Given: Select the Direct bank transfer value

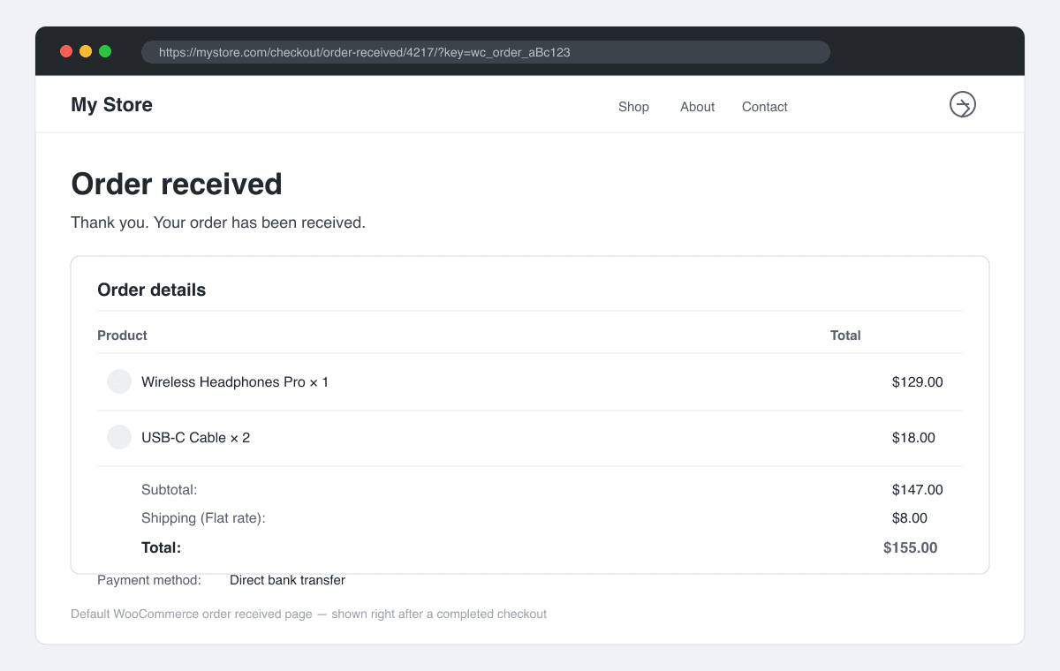Looking at the screenshot, I should click(287, 580).
